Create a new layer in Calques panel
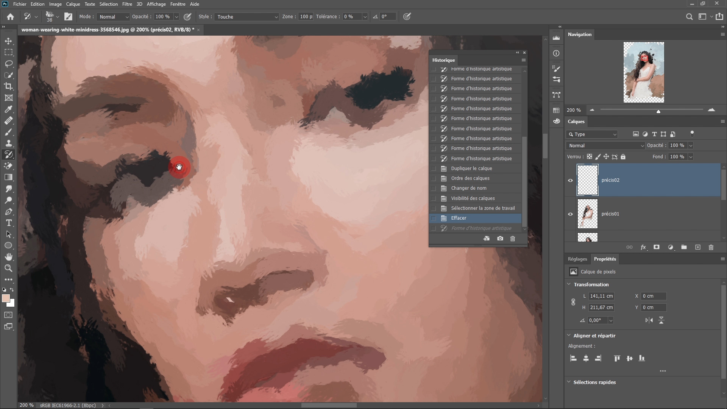727x409 pixels. coord(698,247)
